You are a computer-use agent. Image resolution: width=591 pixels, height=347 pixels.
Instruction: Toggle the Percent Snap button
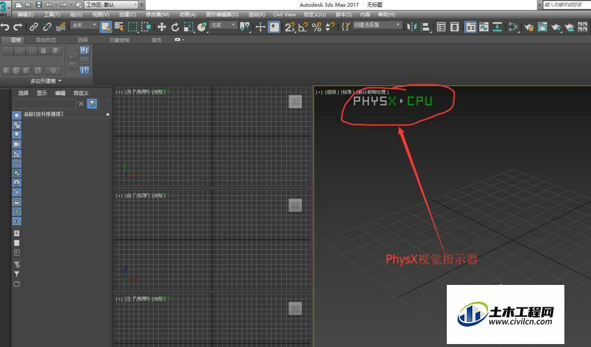317,27
